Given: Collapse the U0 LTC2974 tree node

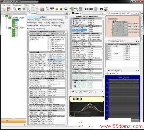Looking at the screenshot, I should coord(7,18).
